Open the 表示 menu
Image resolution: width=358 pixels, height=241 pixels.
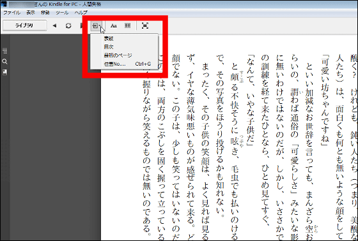point(31,13)
